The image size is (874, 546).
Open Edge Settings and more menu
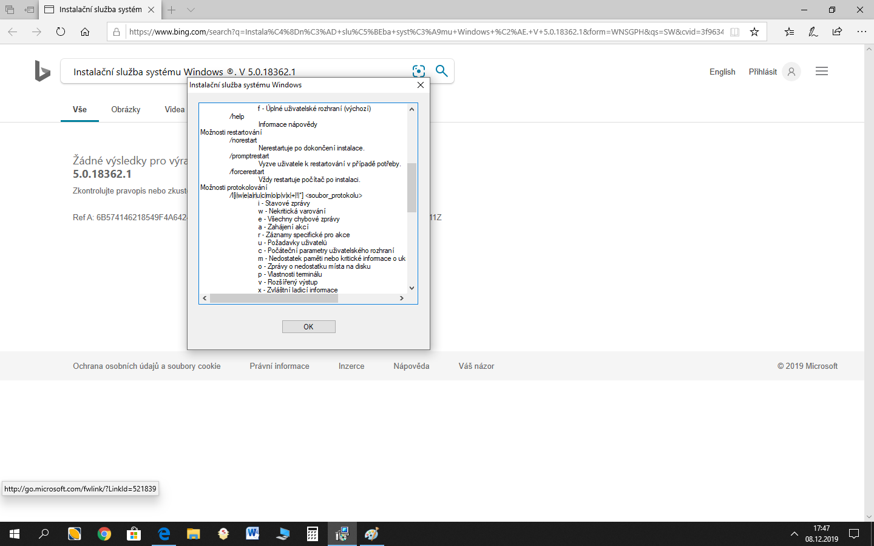pyautogui.click(x=862, y=32)
